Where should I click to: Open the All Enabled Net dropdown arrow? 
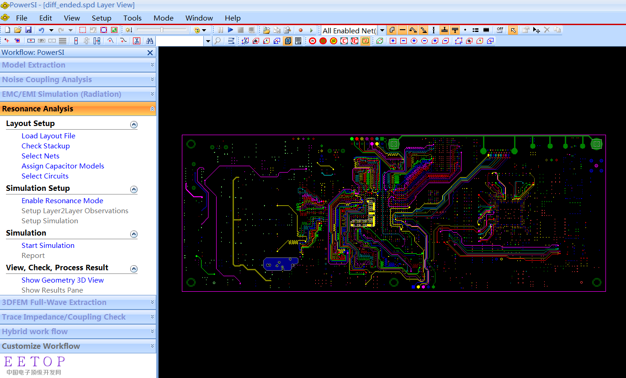tap(382, 30)
